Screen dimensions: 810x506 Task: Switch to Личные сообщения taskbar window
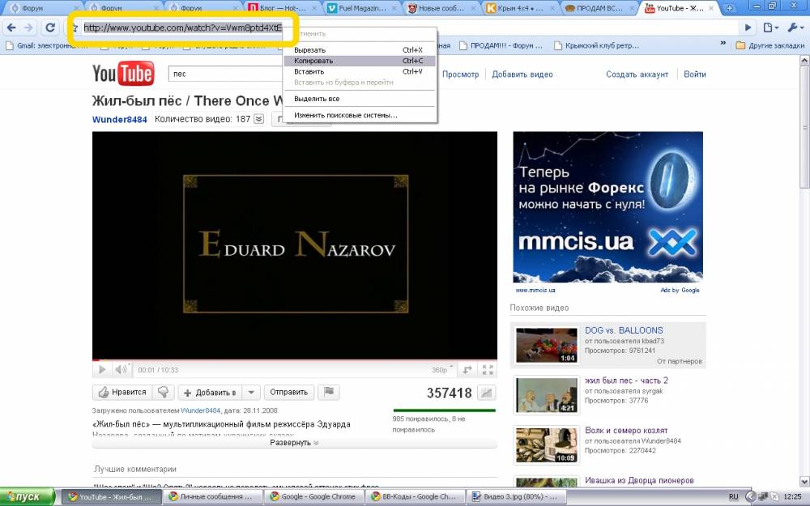pos(211,497)
